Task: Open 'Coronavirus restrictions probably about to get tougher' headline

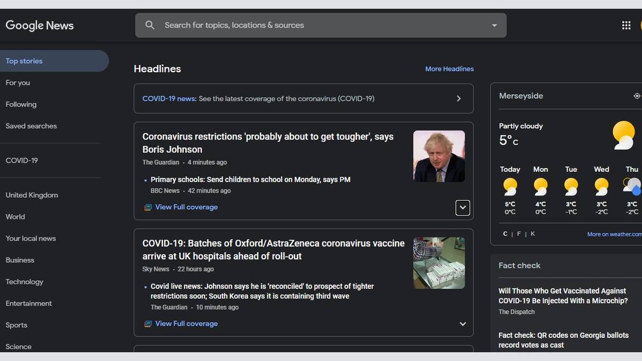Action: [268, 143]
